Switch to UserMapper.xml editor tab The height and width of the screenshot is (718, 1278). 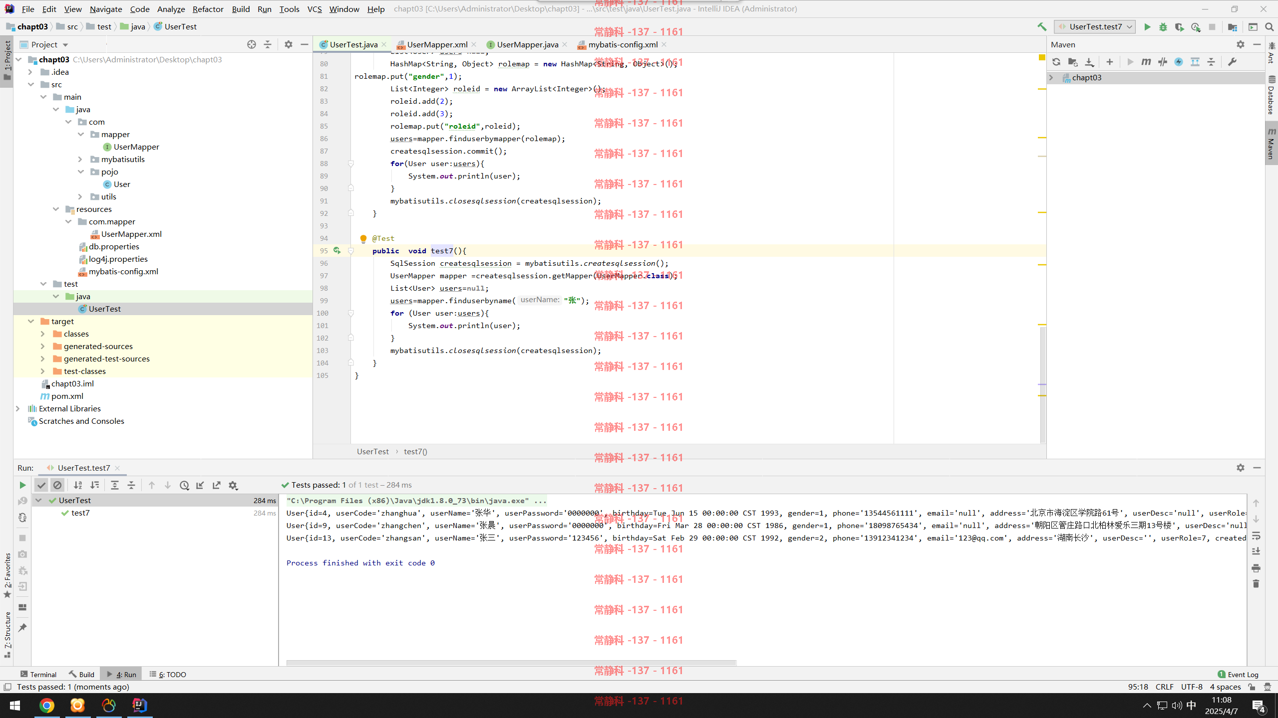tap(437, 44)
